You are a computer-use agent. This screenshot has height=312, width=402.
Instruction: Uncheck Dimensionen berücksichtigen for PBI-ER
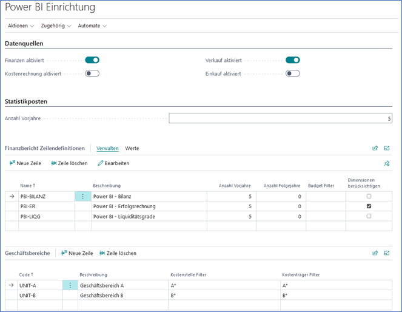[x=369, y=206]
